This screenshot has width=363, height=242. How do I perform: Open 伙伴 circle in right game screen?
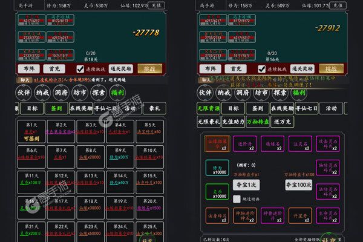click(x=205, y=93)
